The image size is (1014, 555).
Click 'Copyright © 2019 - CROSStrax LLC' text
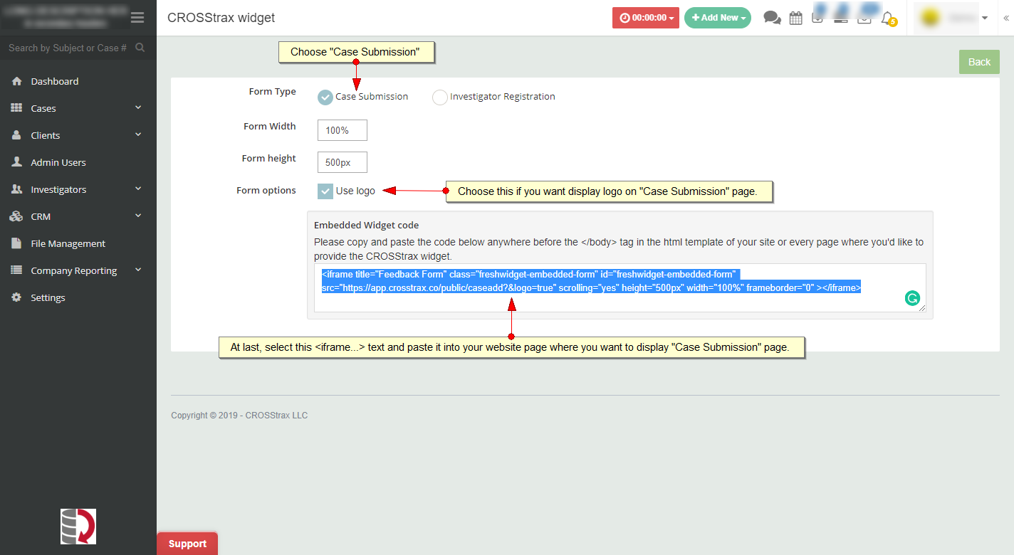pyautogui.click(x=239, y=415)
